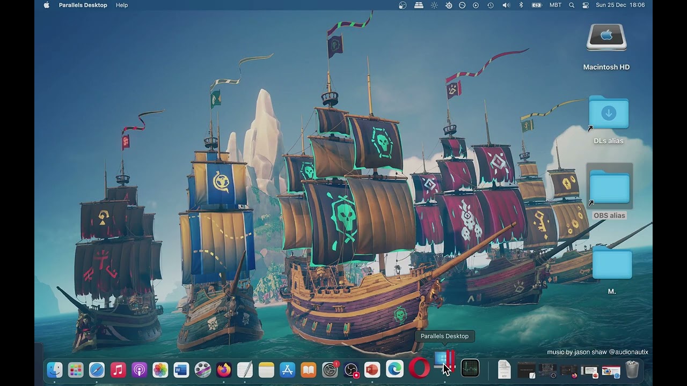Open System Preferences with the badge
Viewport: 687px width, 386px height.
(330, 369)
